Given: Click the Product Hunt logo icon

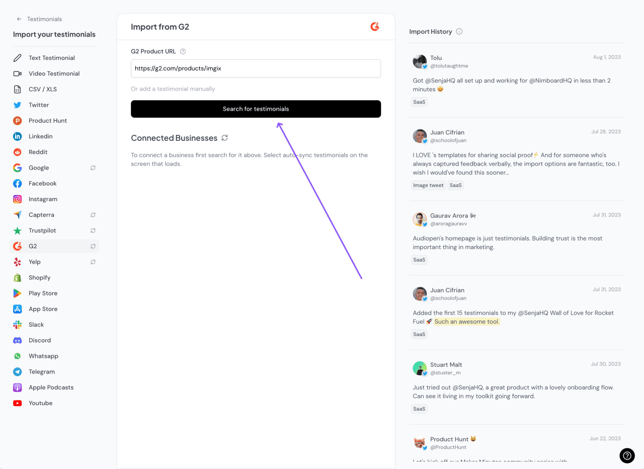Looking at the screenshot, I should tap(18, 121).
